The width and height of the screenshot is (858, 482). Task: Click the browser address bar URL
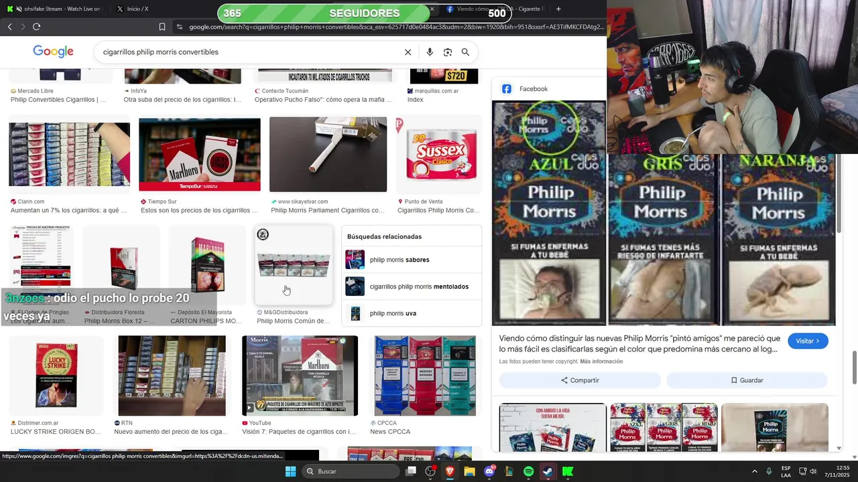coord(395,27)
